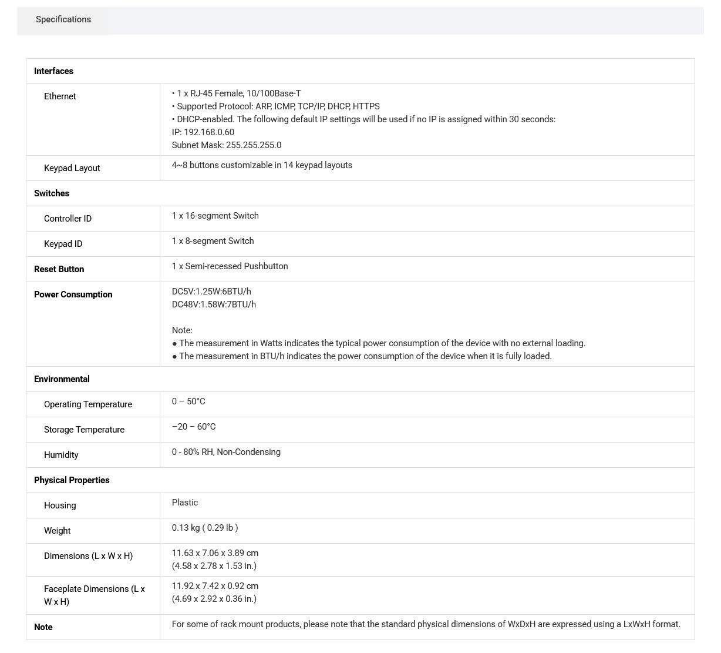This screenshot has width=721, height=653.
Task: Select the Note row at table bottom
Action: pos(360,627)
